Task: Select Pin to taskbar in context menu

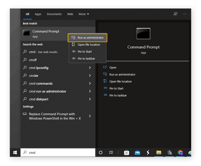Action: tap(86, 58)
